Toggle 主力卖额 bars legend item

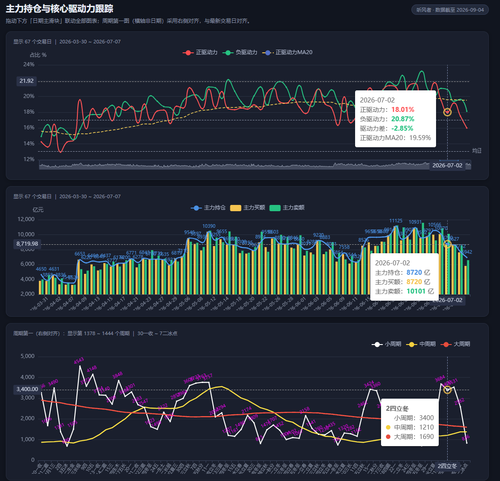pos(287,208)
